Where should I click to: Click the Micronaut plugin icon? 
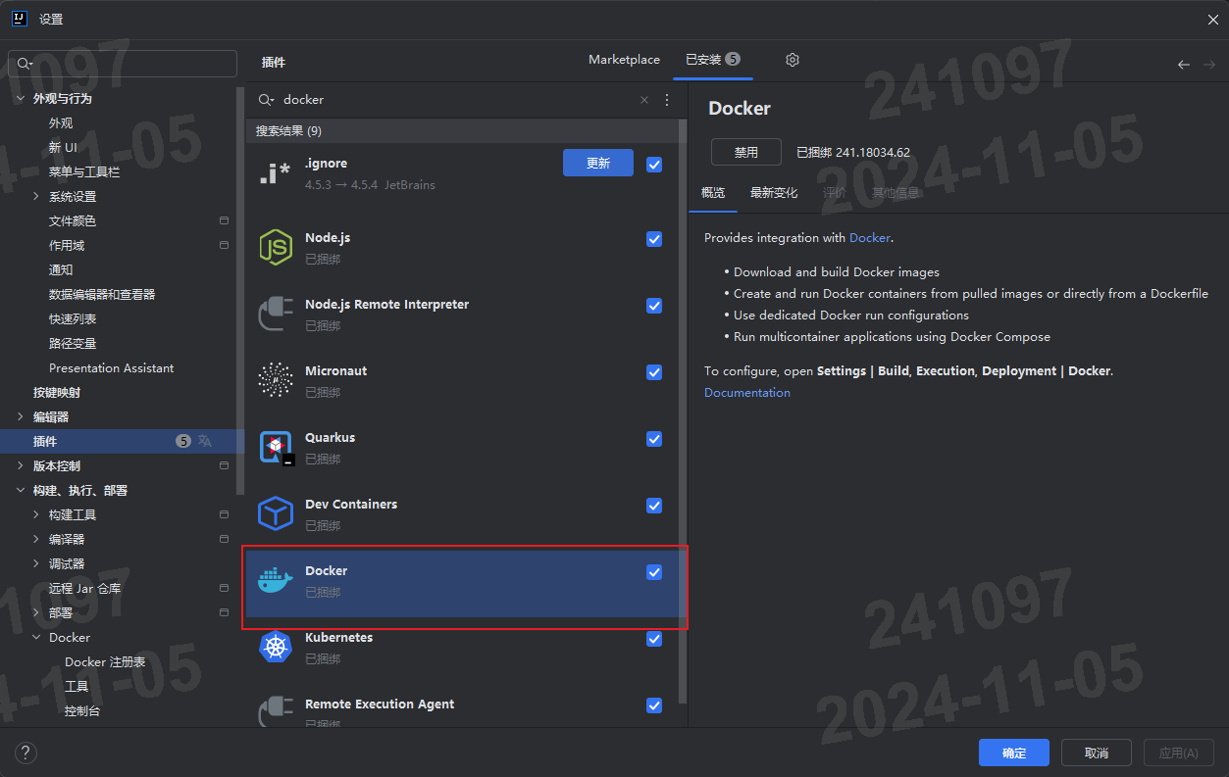276,380
